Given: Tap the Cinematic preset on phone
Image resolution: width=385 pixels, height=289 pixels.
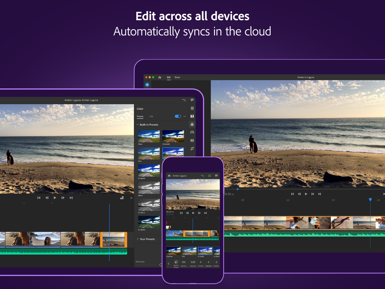Looking at the screenshot, I should coord(173,251).
